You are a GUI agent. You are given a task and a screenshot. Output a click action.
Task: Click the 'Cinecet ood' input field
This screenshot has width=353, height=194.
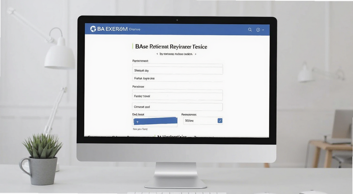pyautogui.click(x=177, y=107)
